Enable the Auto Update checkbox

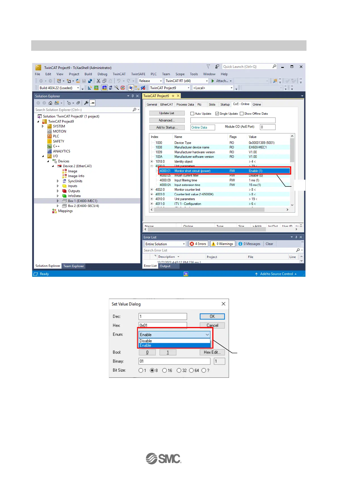192,114
